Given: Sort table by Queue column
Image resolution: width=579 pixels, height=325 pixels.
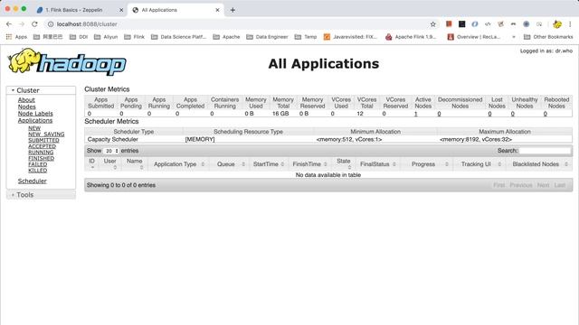Looking at the screenshot, I should [x=229, y=164].
